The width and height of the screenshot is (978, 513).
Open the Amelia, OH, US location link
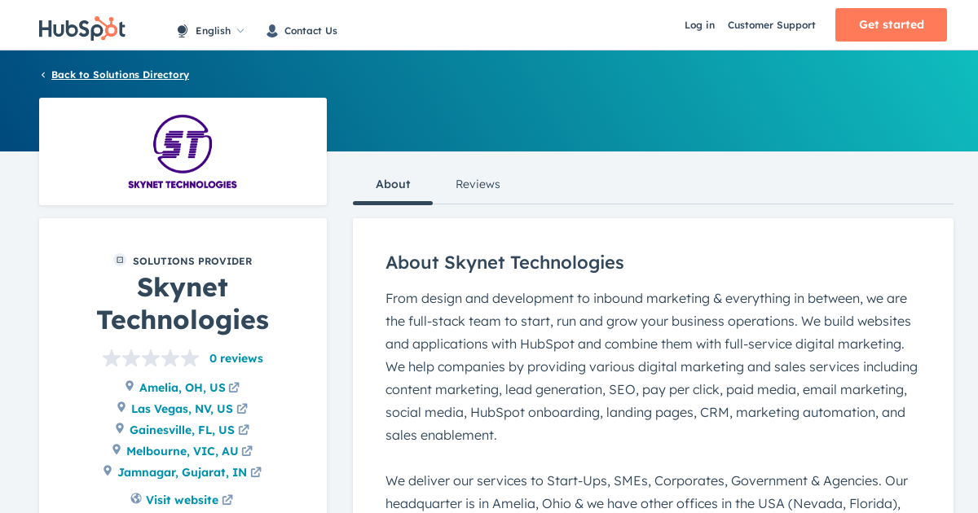(183, 388)
